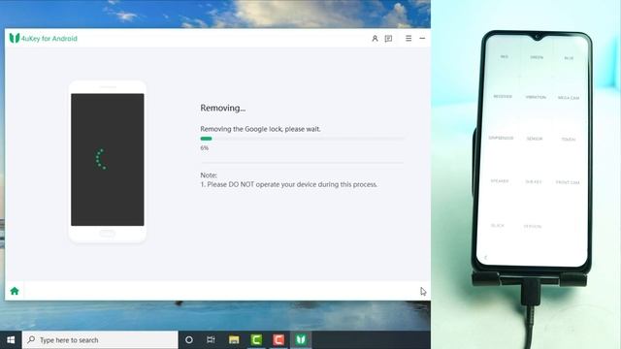The image size is (621, 349).
Task: Click the 4uKey for Android logo icon
Action: coord(15,38)
